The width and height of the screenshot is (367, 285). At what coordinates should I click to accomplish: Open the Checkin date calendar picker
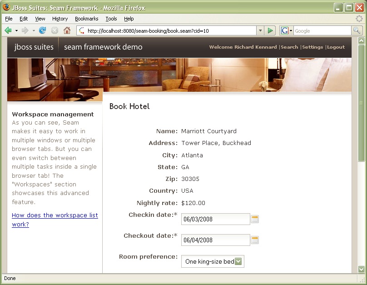coord(255,219)
